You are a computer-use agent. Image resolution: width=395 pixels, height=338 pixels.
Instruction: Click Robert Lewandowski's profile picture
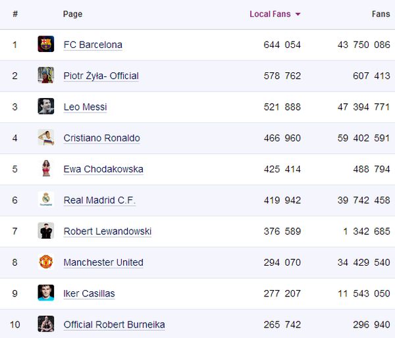click(45, 231)
